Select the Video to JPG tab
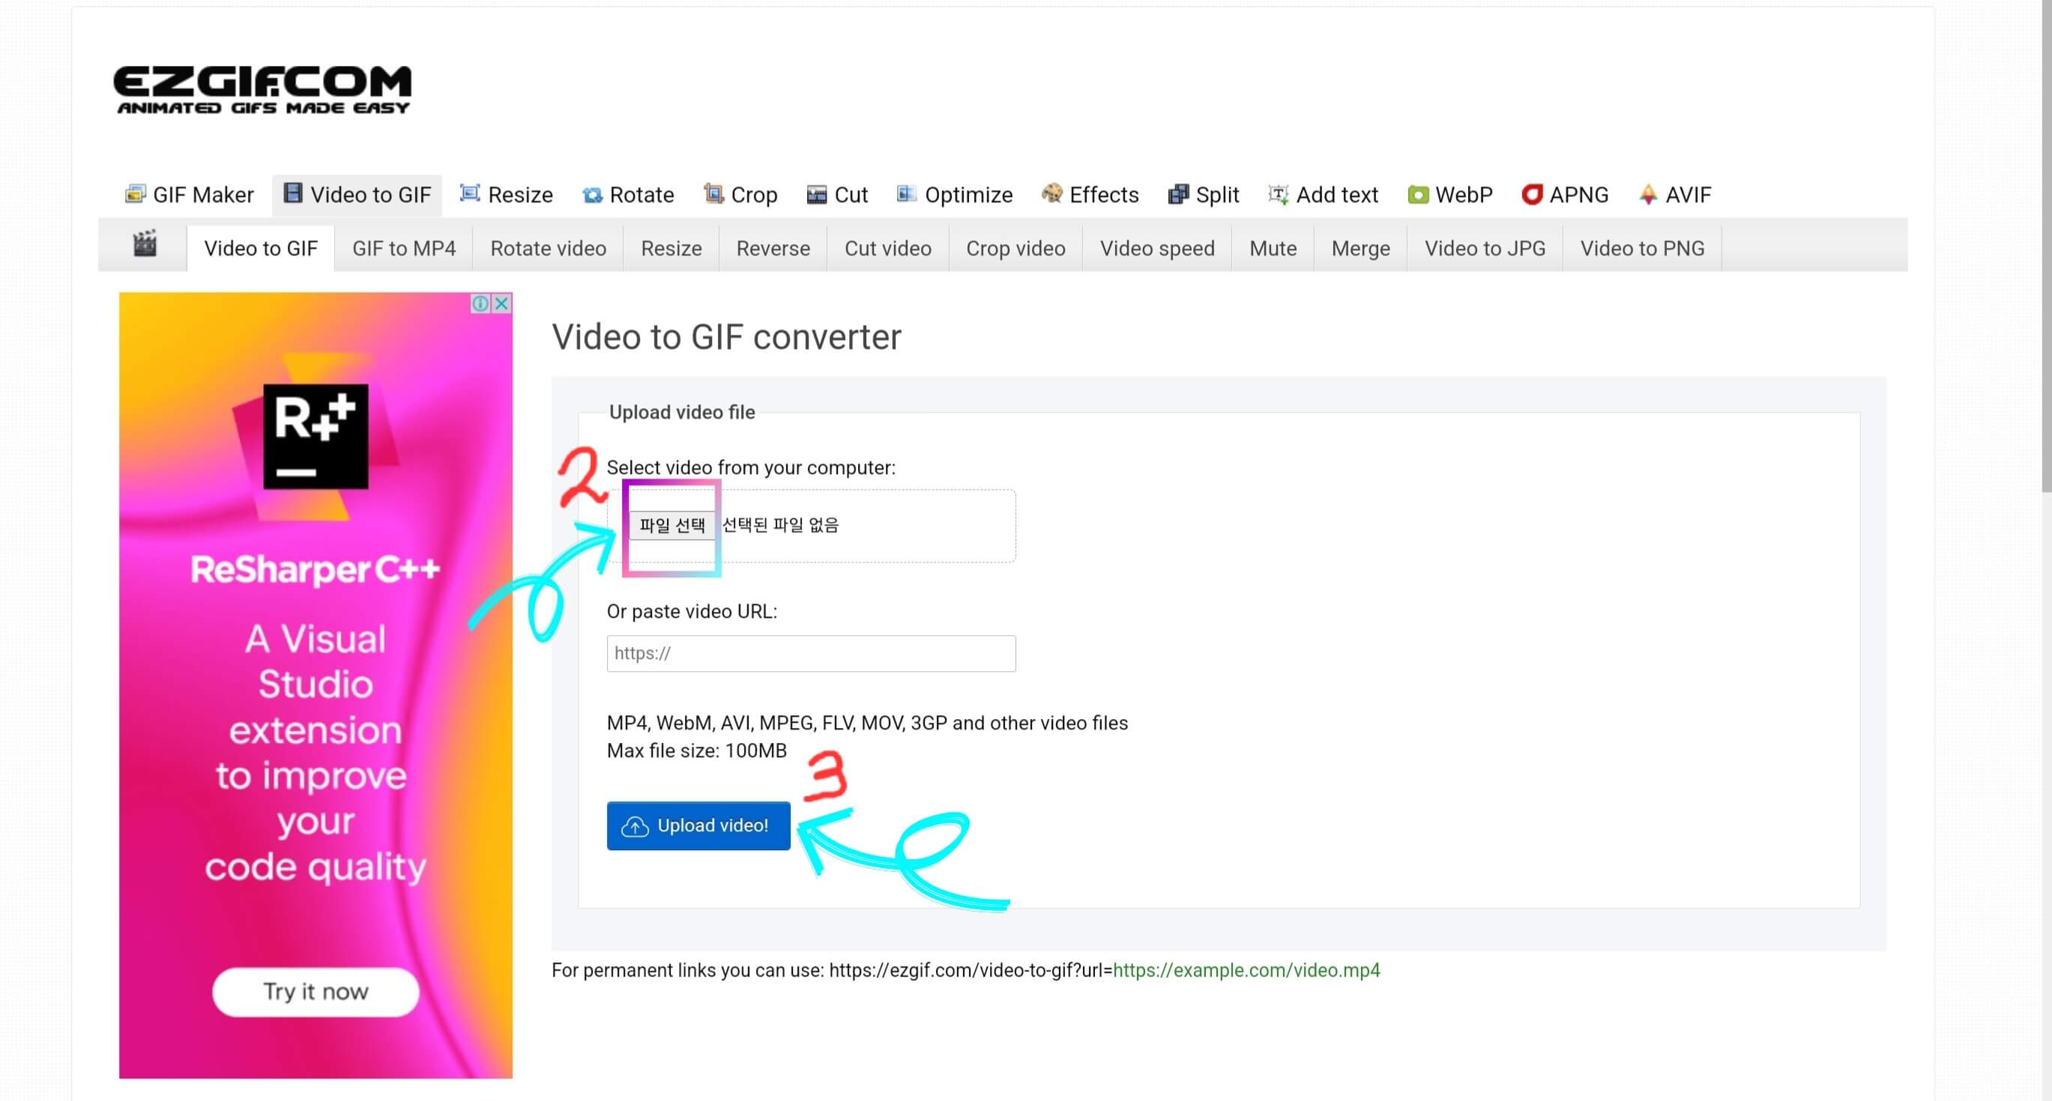 (1484, 249)
